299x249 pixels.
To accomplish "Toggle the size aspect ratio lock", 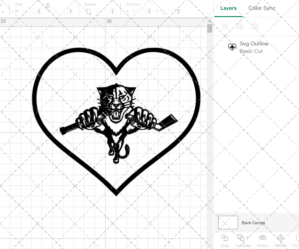I will (48, 6).
